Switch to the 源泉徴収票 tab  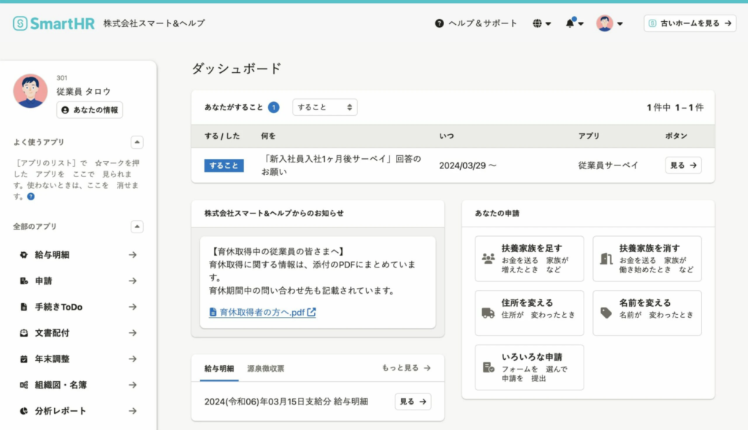coord(266,368)
